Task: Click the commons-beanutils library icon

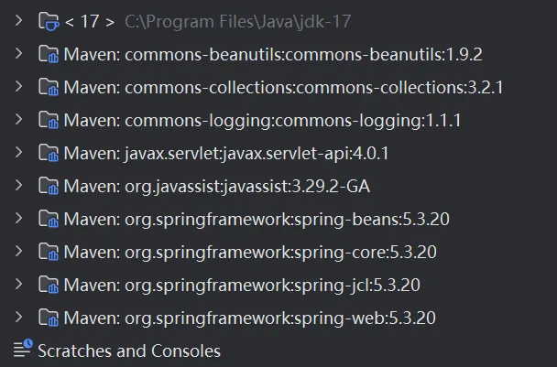Action: [49, 55]
